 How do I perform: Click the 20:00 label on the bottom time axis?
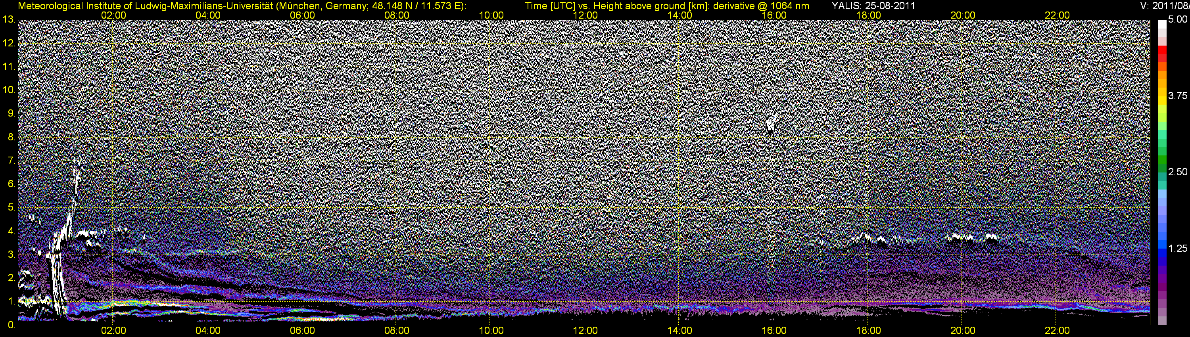click(963, 331)
